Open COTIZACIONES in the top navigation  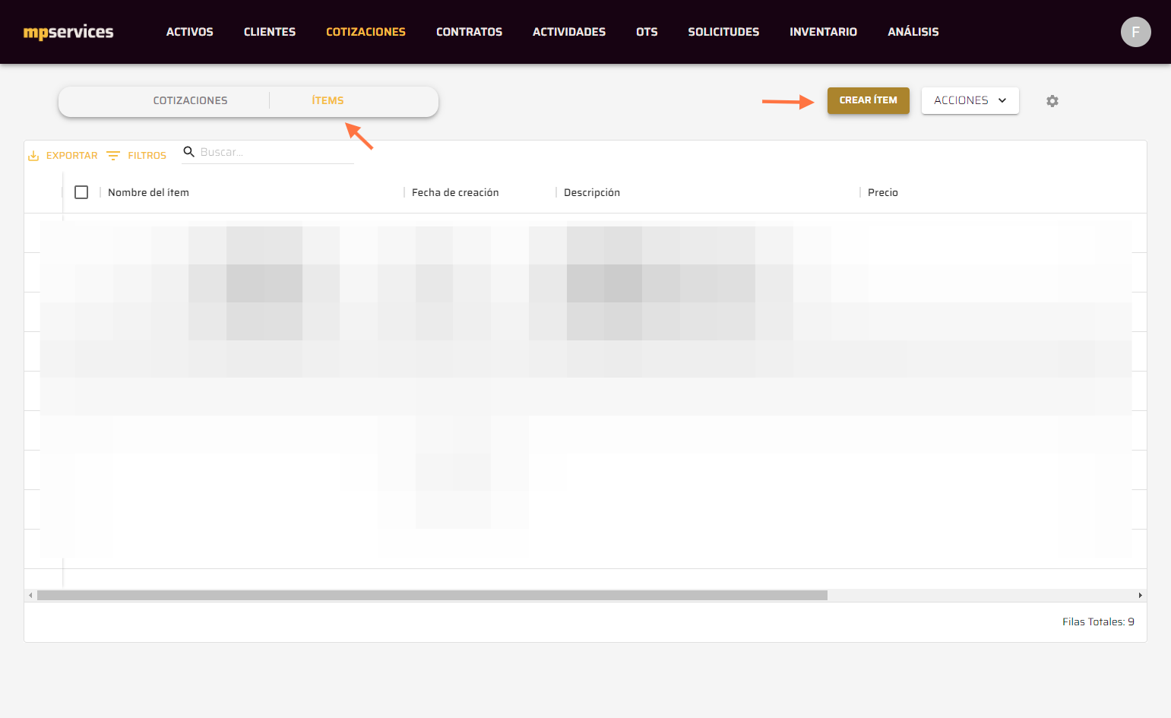click(x=366, y=32)
